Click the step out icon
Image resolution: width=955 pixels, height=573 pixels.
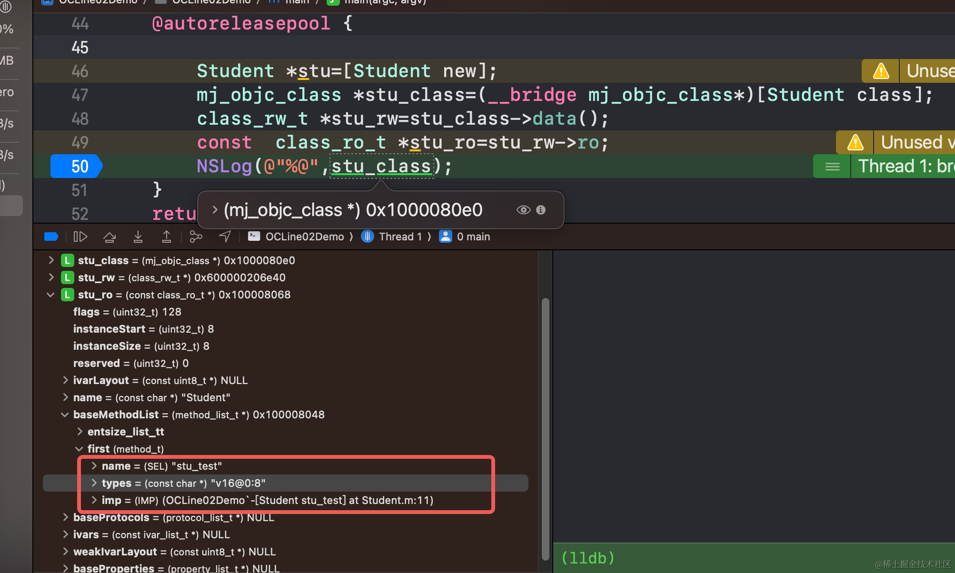[x=167, y=237]
